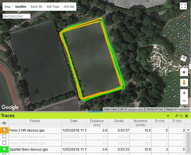Select the Street View pegman icon

coord(184,82)
